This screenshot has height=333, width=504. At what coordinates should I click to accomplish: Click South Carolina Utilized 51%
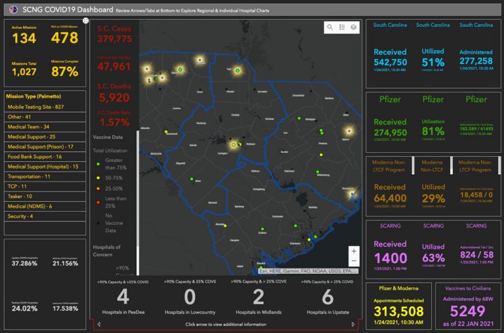click(x=433, y=62)
